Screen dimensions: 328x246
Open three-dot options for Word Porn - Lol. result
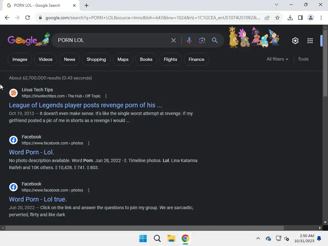click(89, 143)
